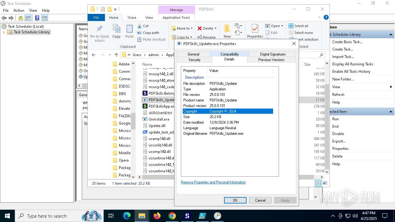The image size is (395, 222).
Task: Click Remove Properties and Personal Information link
Action: [x=213, y=182]
